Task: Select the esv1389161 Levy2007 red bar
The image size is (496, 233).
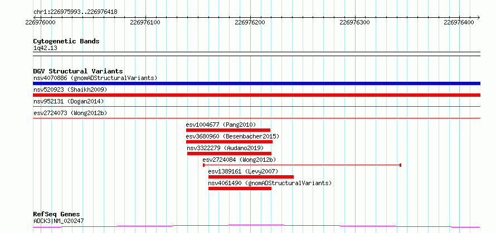Action: click(x=251, y=177)
